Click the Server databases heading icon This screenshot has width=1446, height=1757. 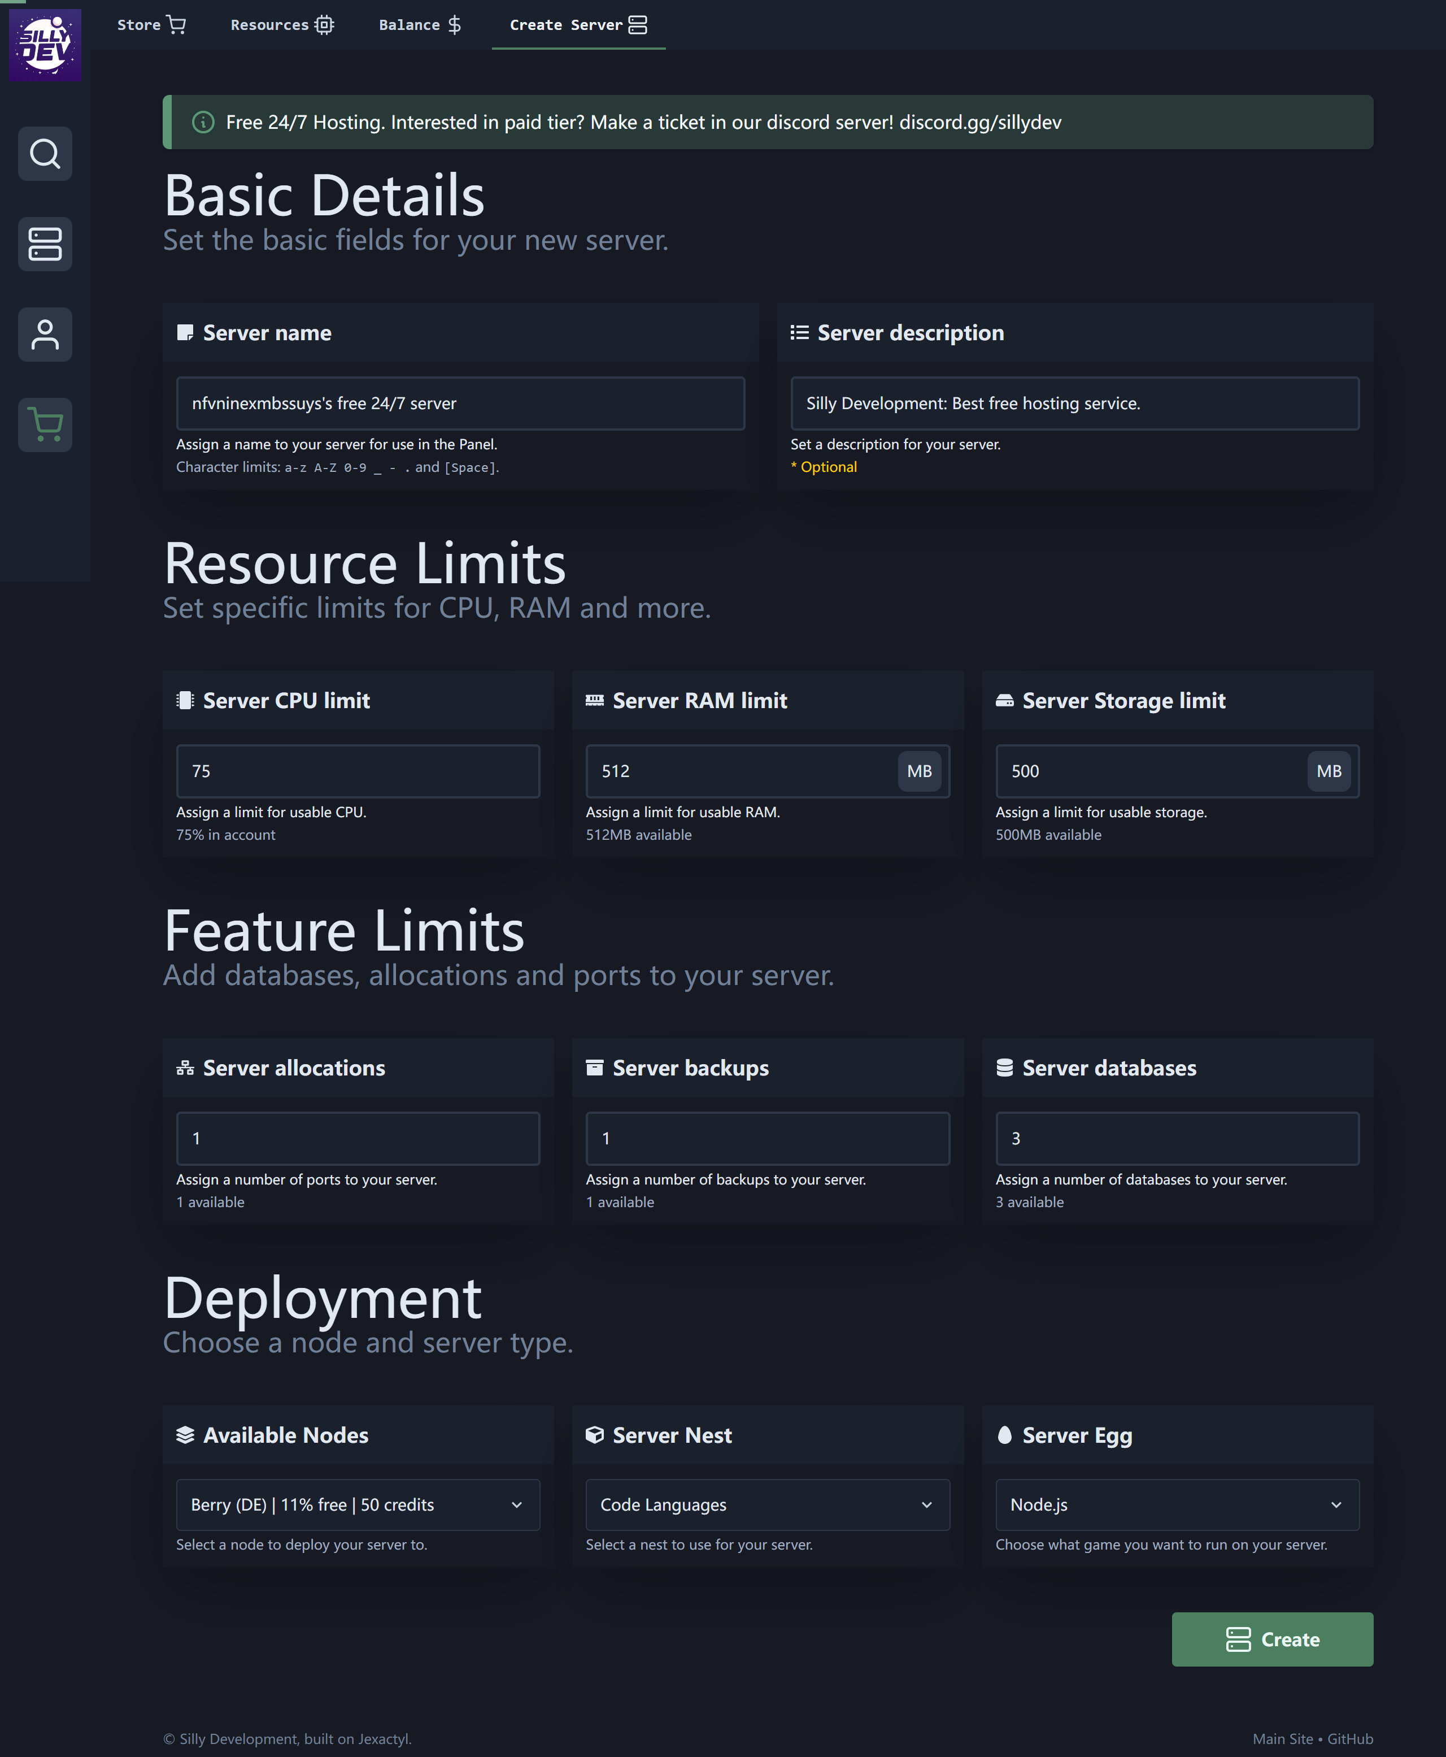(x=1004, y=1068)
